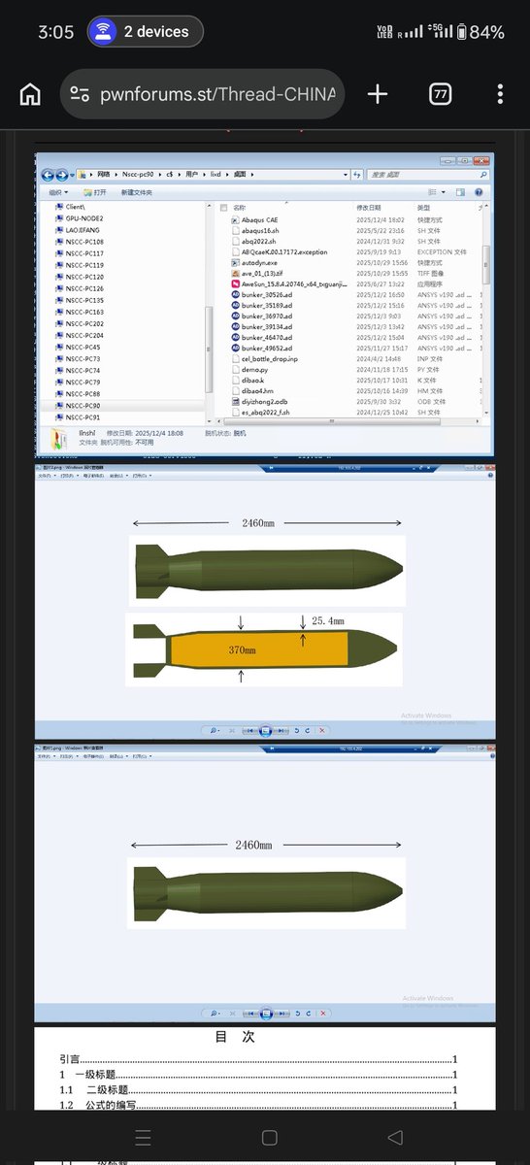Click delete X in second photo viewer
This screenshot has height=1165, width=530.
tap(322, 1012)
